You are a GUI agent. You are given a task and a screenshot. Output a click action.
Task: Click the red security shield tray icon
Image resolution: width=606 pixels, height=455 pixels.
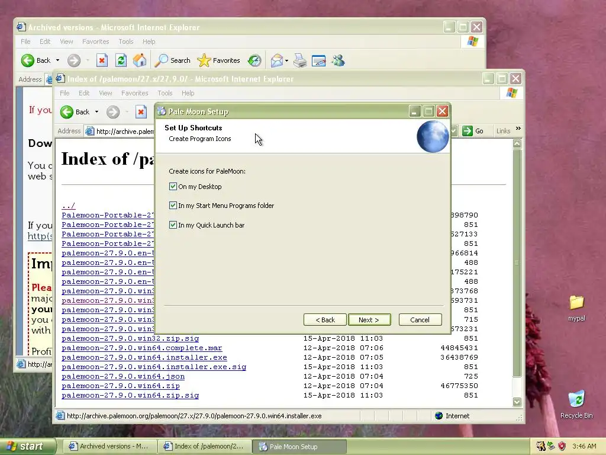tap(562, 446)
